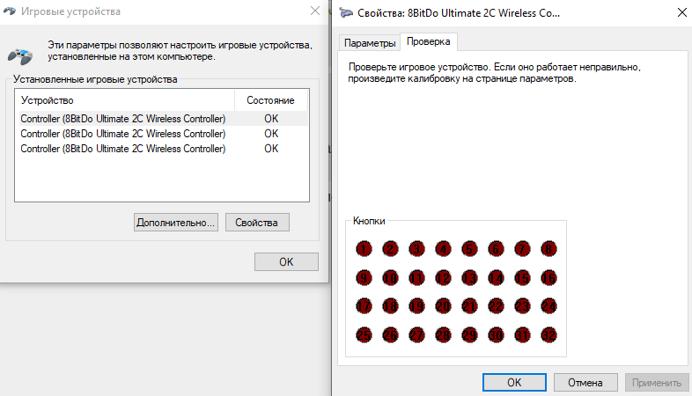Image resolution: width=692 pixels, height=396 pixels.
Task: Click test indicator number 18
Action: (x=390, y=306)
